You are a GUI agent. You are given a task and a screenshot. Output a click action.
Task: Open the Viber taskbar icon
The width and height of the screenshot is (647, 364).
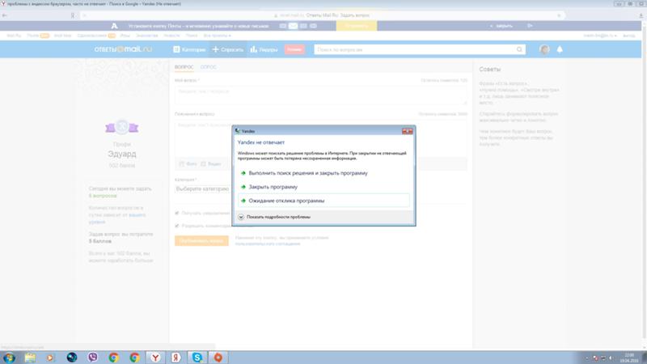(x=93, y=358)
